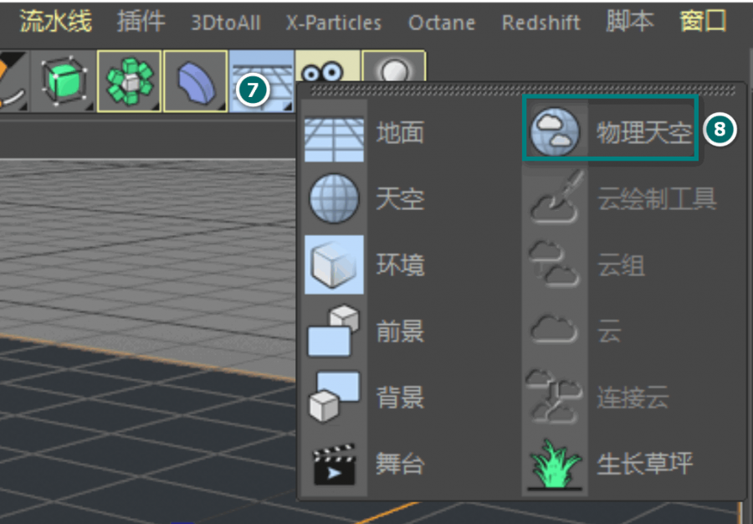753x524 pixels.
Task: Click the 背景 background icon
Action: (x=333, y=397)
